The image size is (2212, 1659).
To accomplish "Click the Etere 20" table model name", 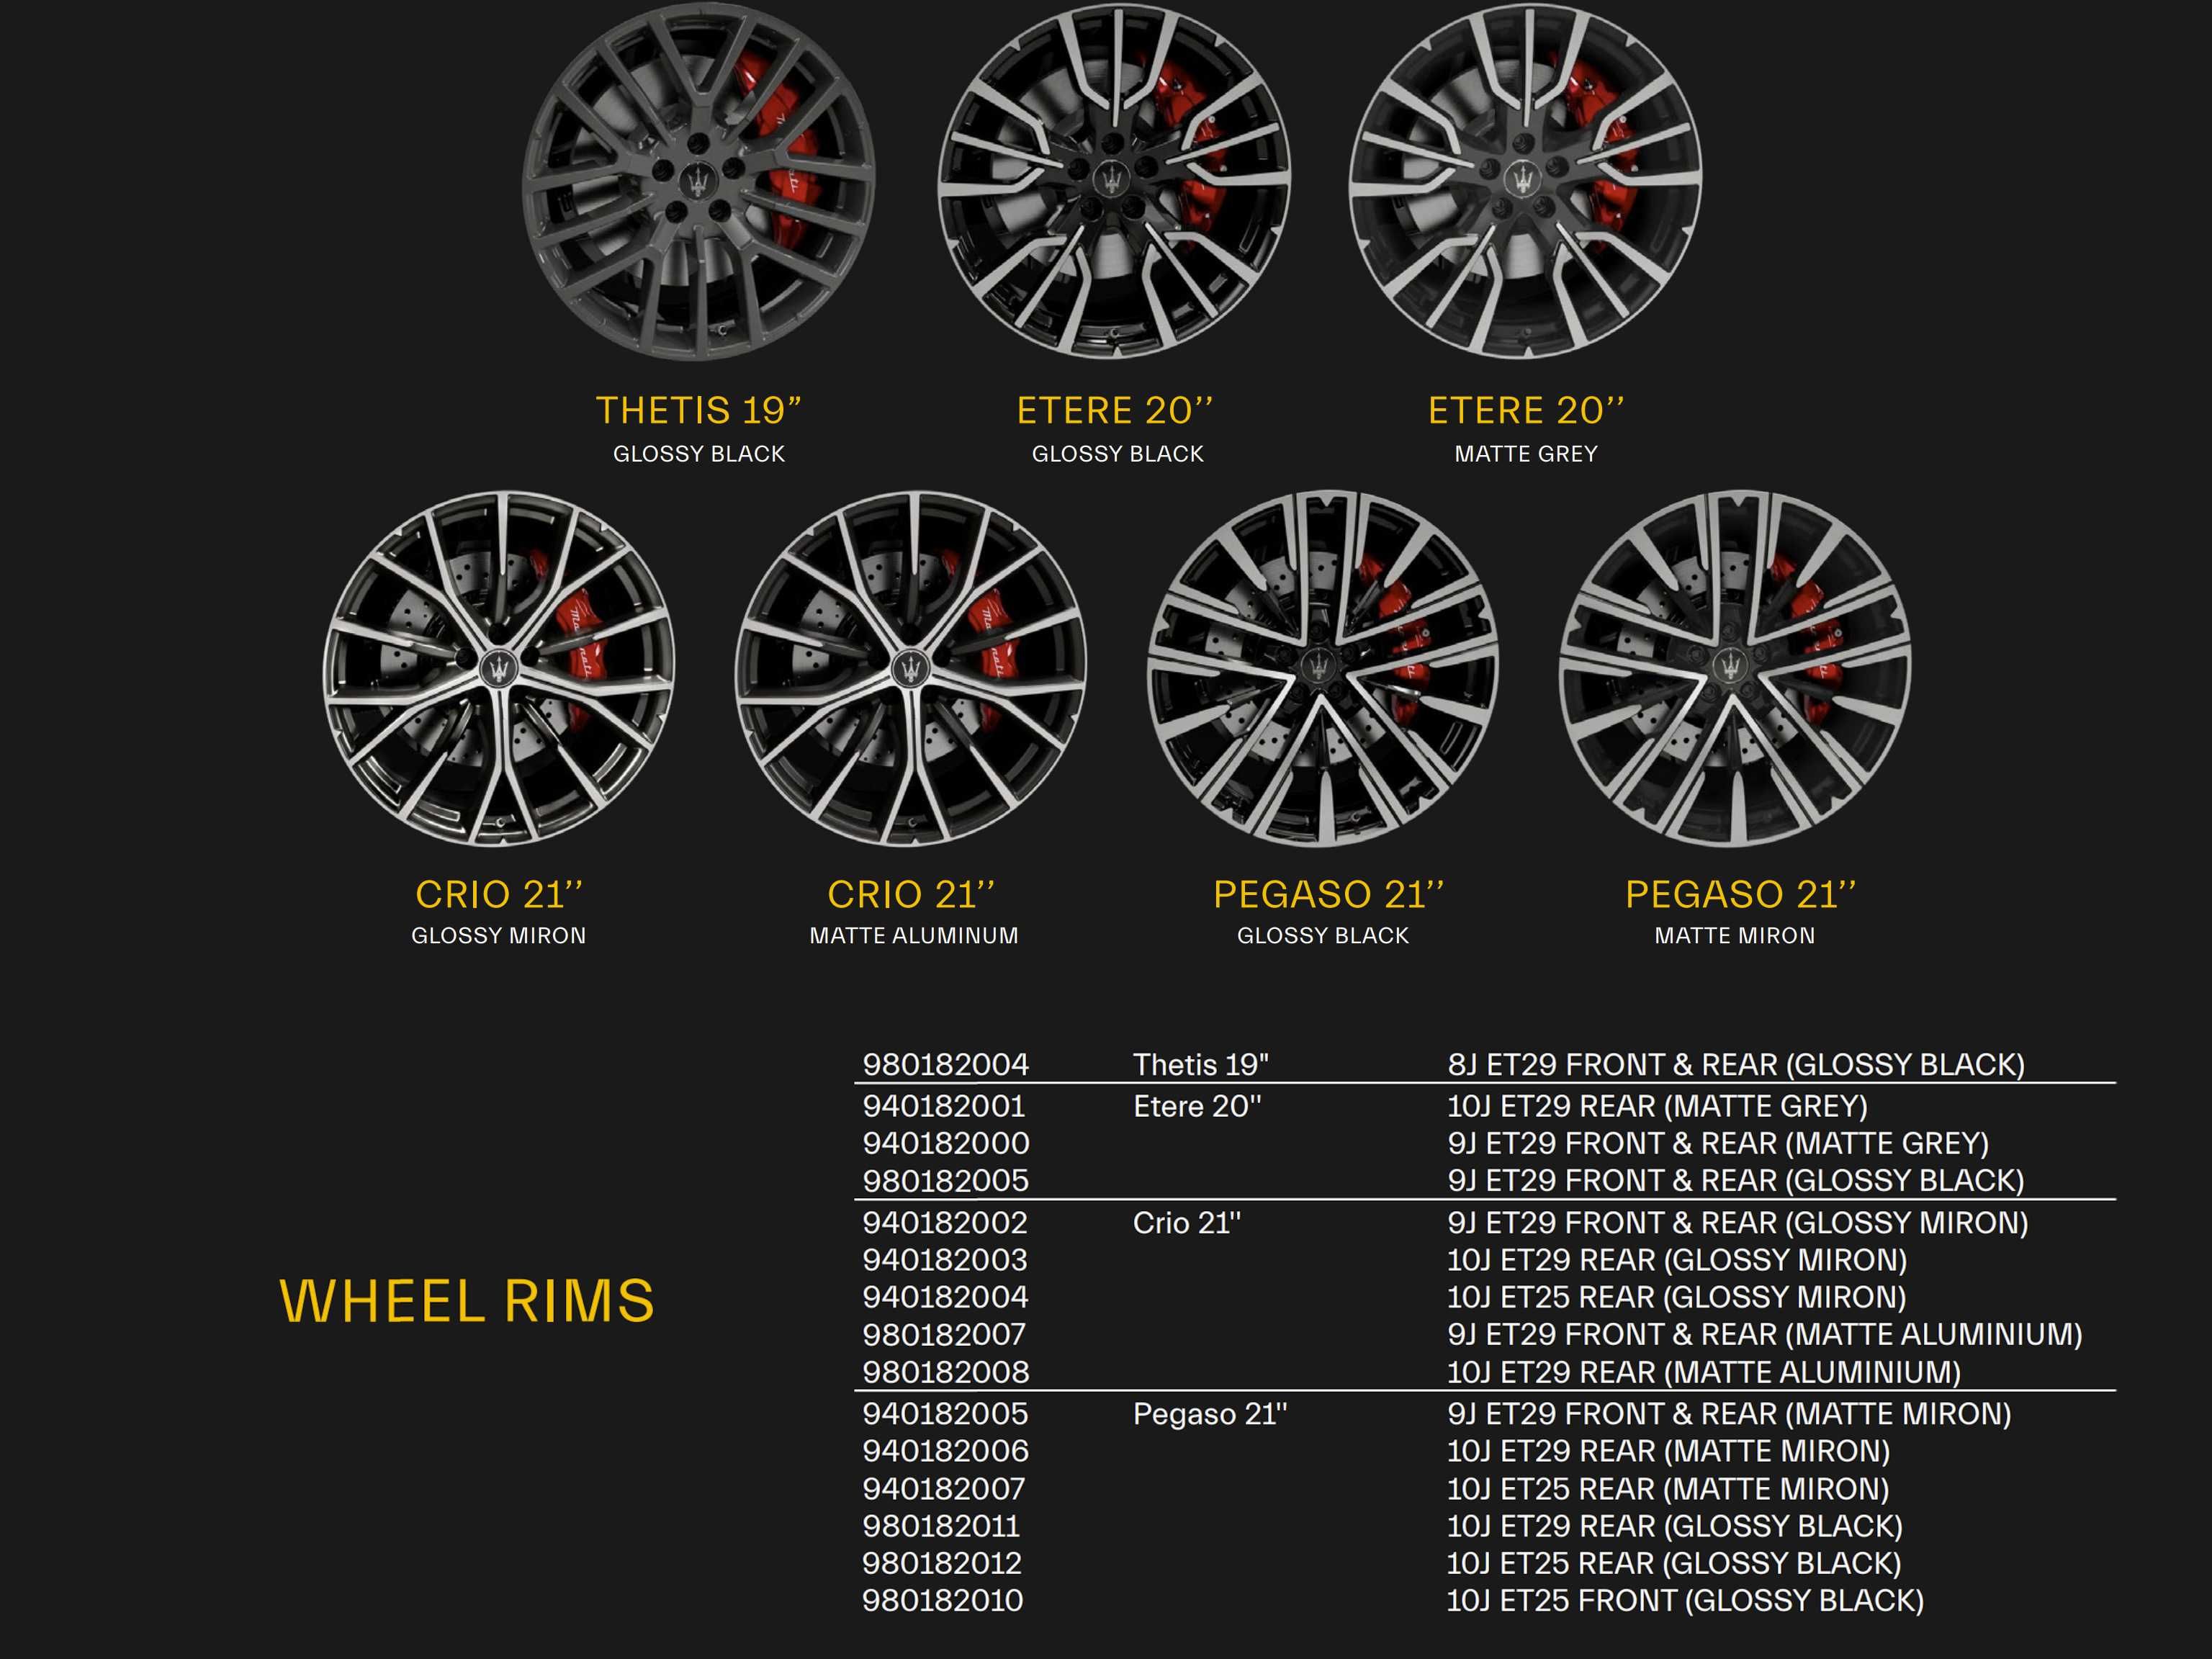I will click(1197, 1106).
